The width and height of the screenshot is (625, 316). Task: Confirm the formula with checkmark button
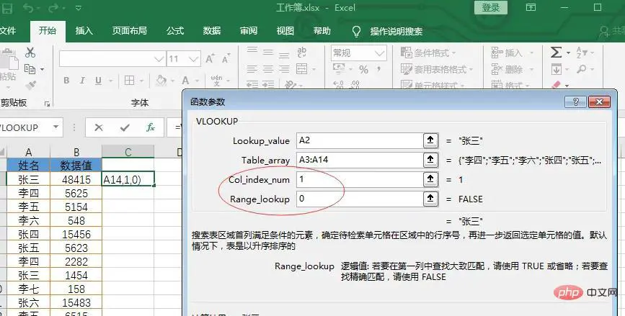click(x=125, y=127)
